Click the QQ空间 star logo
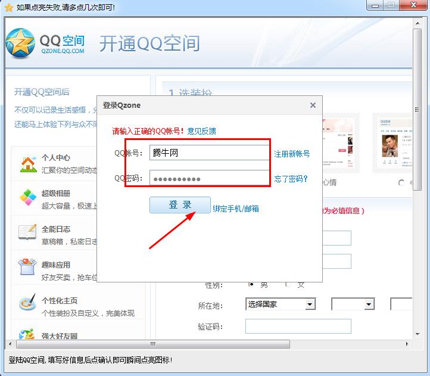 pyautogui.click(x=20, y=43)
